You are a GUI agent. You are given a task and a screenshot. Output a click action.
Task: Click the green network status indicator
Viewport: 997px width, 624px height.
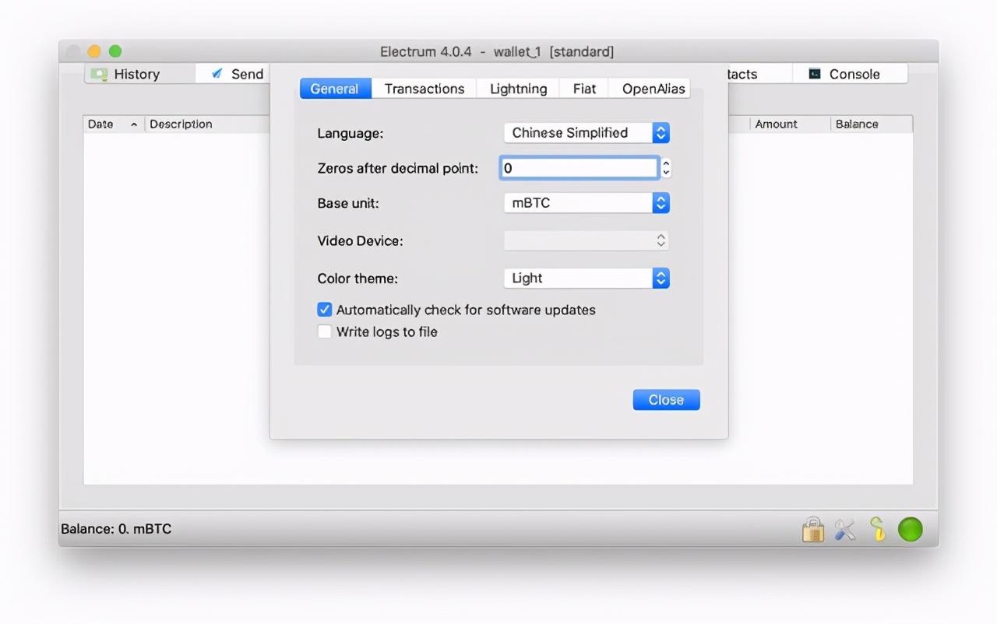pos(910,529)
